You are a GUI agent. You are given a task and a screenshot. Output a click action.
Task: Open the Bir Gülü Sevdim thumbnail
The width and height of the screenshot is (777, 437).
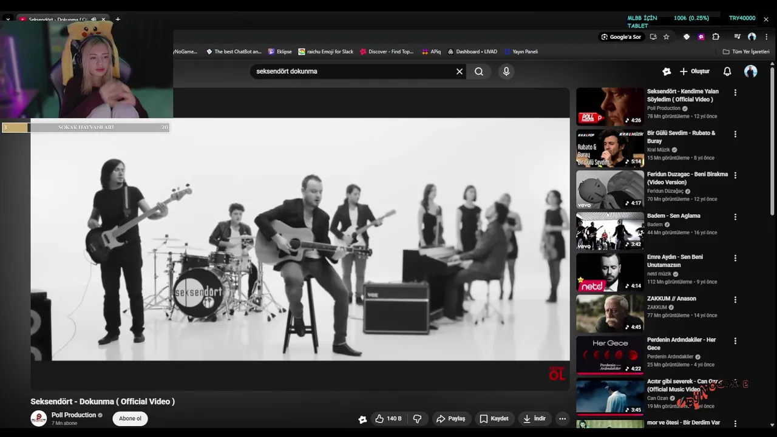tap(610, 148)
